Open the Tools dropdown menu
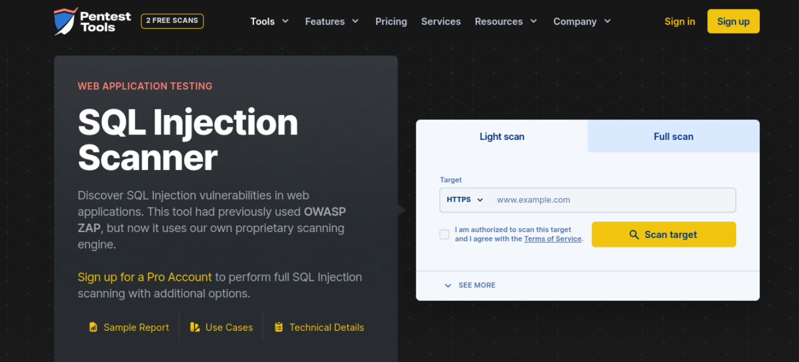 coord(269,21)
